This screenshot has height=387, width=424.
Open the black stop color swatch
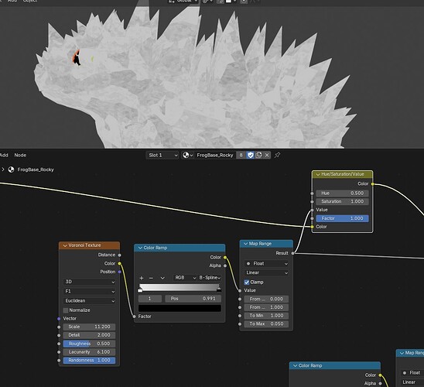[x=180, y=308]
